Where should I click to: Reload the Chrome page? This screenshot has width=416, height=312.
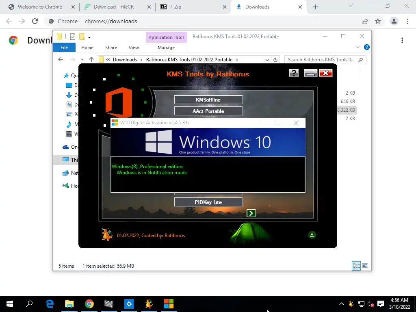coord(35,21)
